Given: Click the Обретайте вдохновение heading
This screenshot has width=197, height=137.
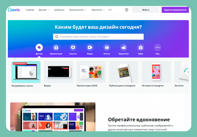Looking at the screenshot, I should [139, 119].
